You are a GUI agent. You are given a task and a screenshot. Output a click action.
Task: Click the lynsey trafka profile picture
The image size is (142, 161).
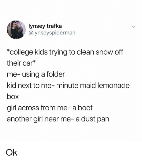(x=16, y=30)
